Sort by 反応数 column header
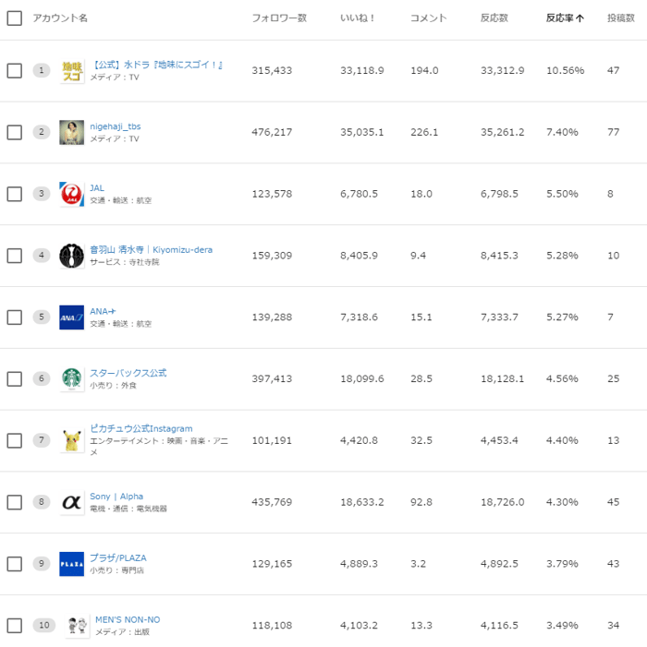Viewport: 647px width, 647px height. click(494, 18)
